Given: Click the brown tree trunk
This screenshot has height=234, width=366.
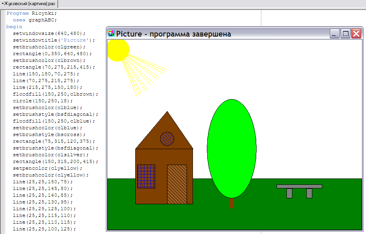Looking at the screenshot, I should [232, 203].
